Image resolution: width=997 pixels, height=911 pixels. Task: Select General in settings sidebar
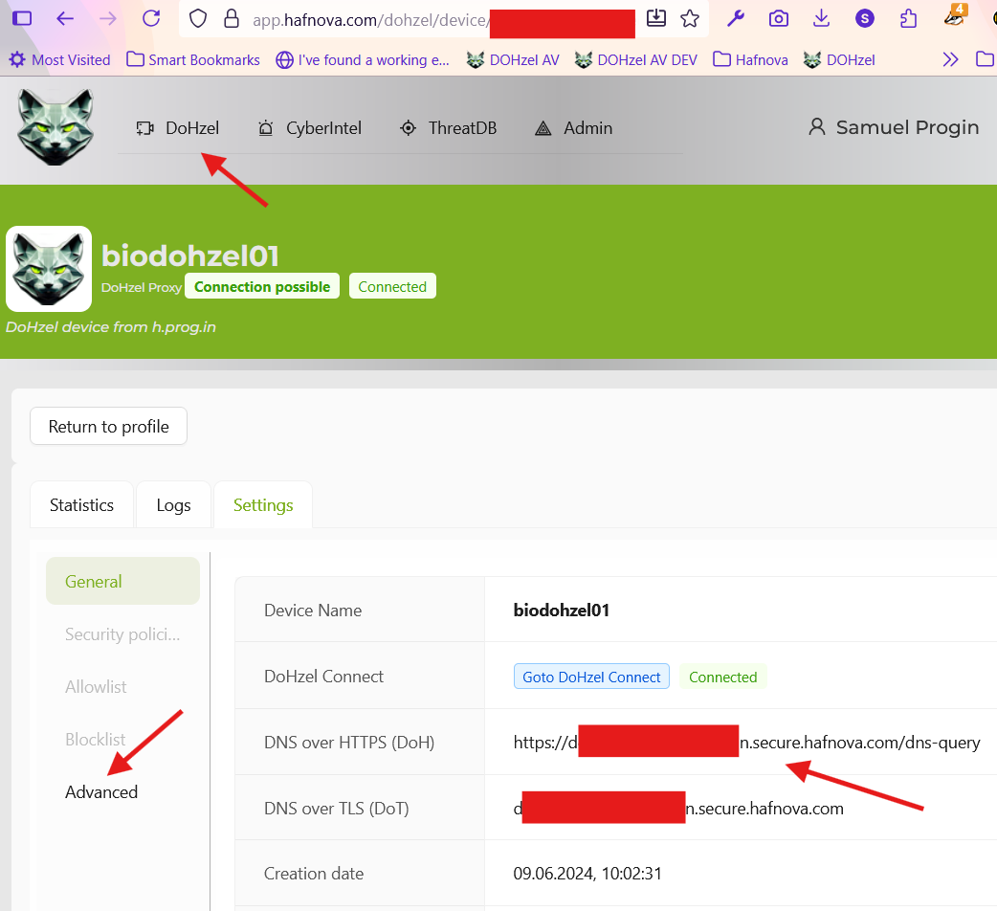point(122,581)
